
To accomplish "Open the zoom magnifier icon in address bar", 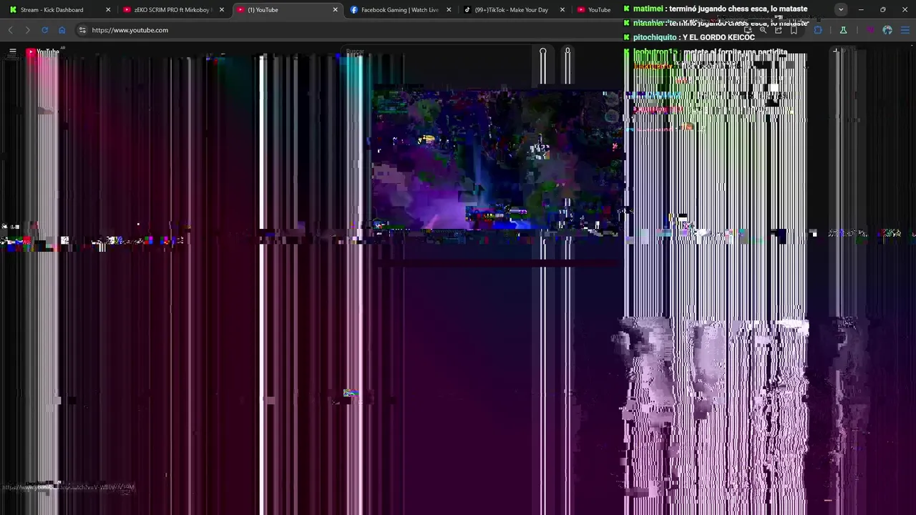I will [763, 30].
